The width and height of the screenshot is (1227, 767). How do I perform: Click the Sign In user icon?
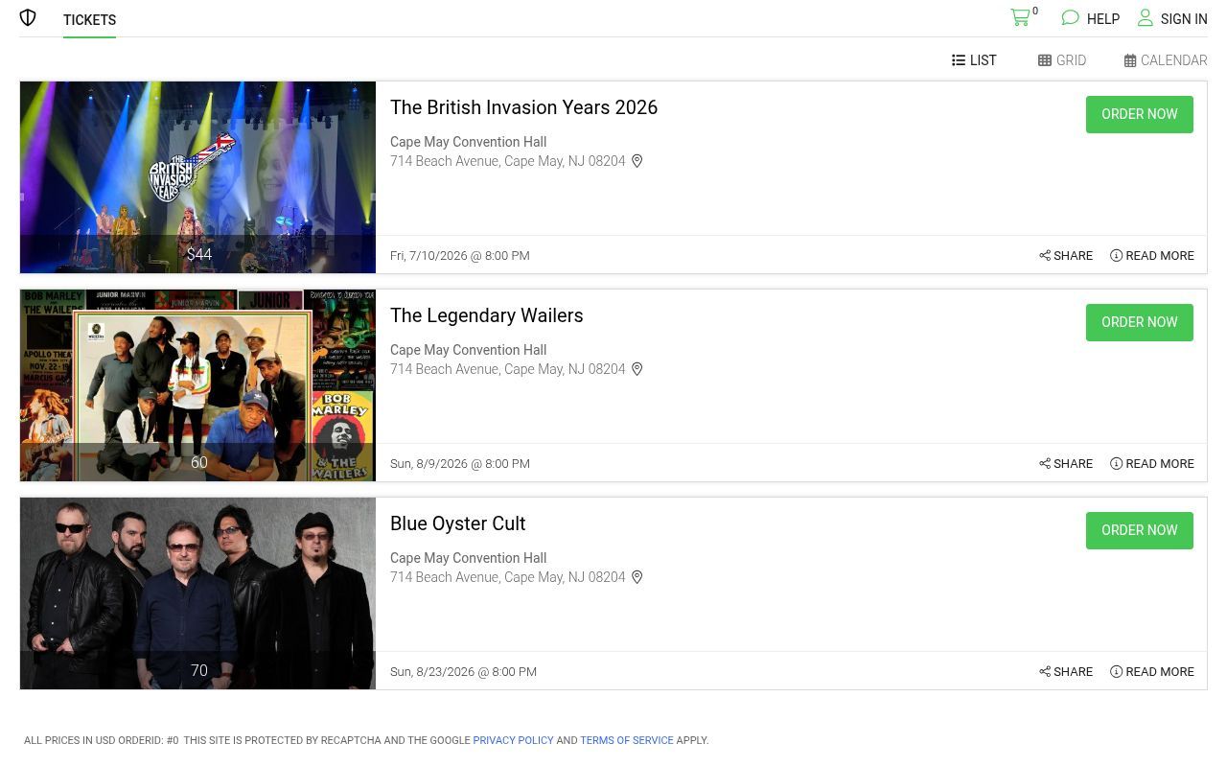[x=1146, y=18]
